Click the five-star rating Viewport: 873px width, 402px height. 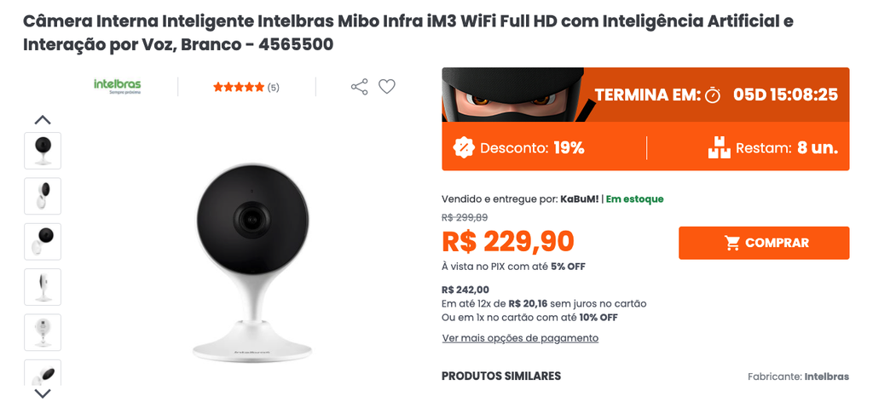[x=239, y=87]
